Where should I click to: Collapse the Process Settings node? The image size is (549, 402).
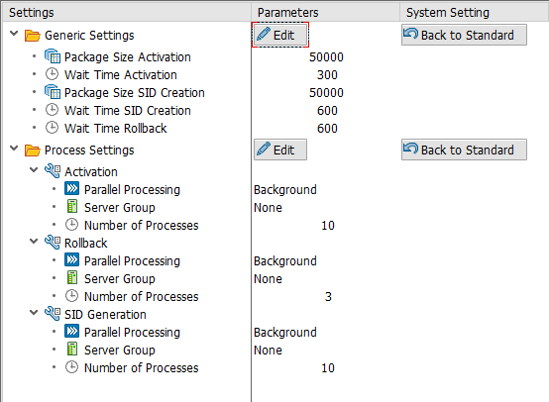point(14,149)
